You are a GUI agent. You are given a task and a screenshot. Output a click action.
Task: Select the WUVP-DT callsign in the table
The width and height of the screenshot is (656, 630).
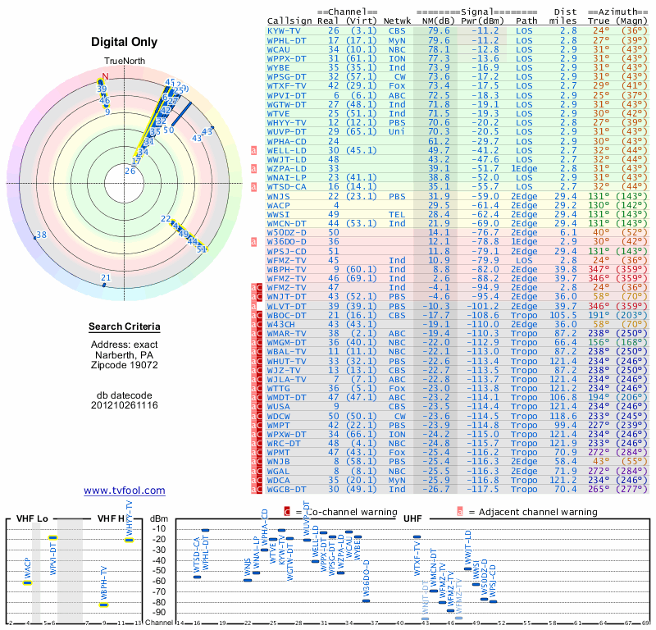(286, 131)
